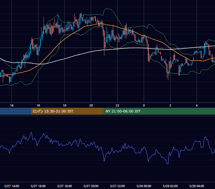Click the 5/27 22:00 time label

pos(118,186)
